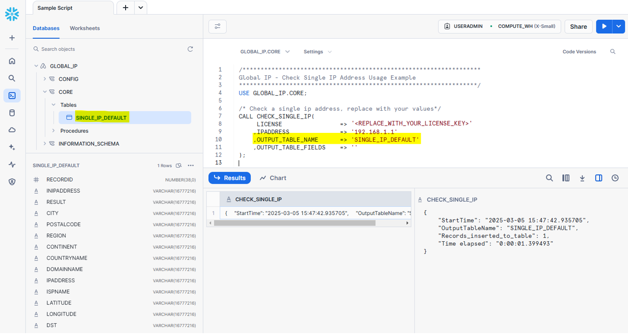This screenshot has height=335, width=628.
Task: Click the RECORDID column entry
Action: pyautogui.click(x=114, y=180)
